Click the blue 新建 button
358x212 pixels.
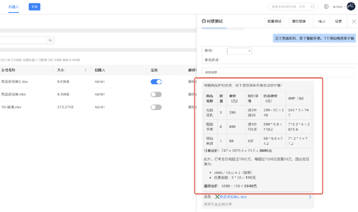tap(34, 7)
